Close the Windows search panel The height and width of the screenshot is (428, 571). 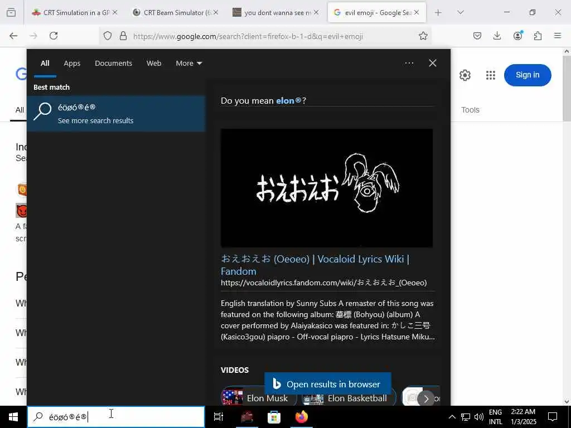click(x=432, y=63)
